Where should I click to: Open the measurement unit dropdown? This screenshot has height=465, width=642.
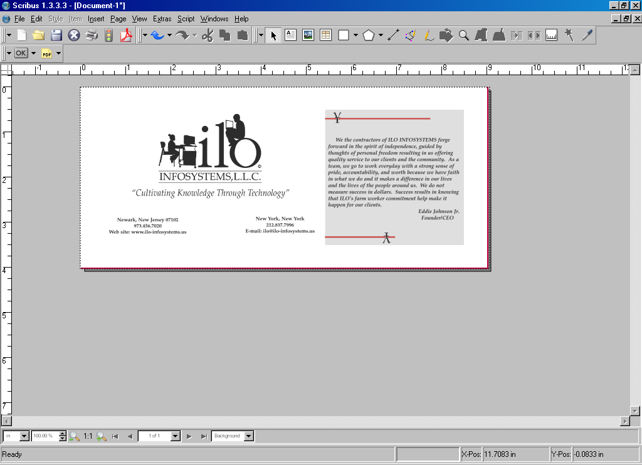[24, 436]
